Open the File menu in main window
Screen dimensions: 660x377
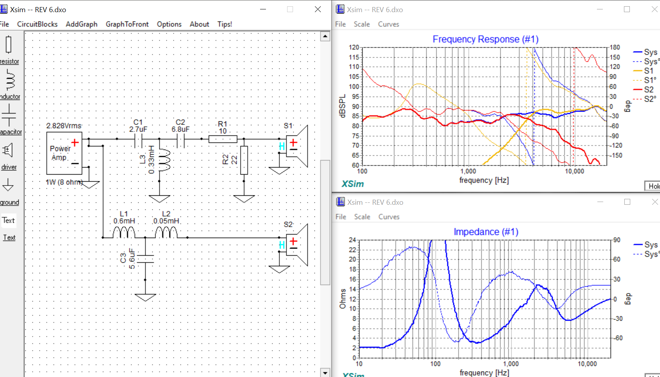point(4,24)
